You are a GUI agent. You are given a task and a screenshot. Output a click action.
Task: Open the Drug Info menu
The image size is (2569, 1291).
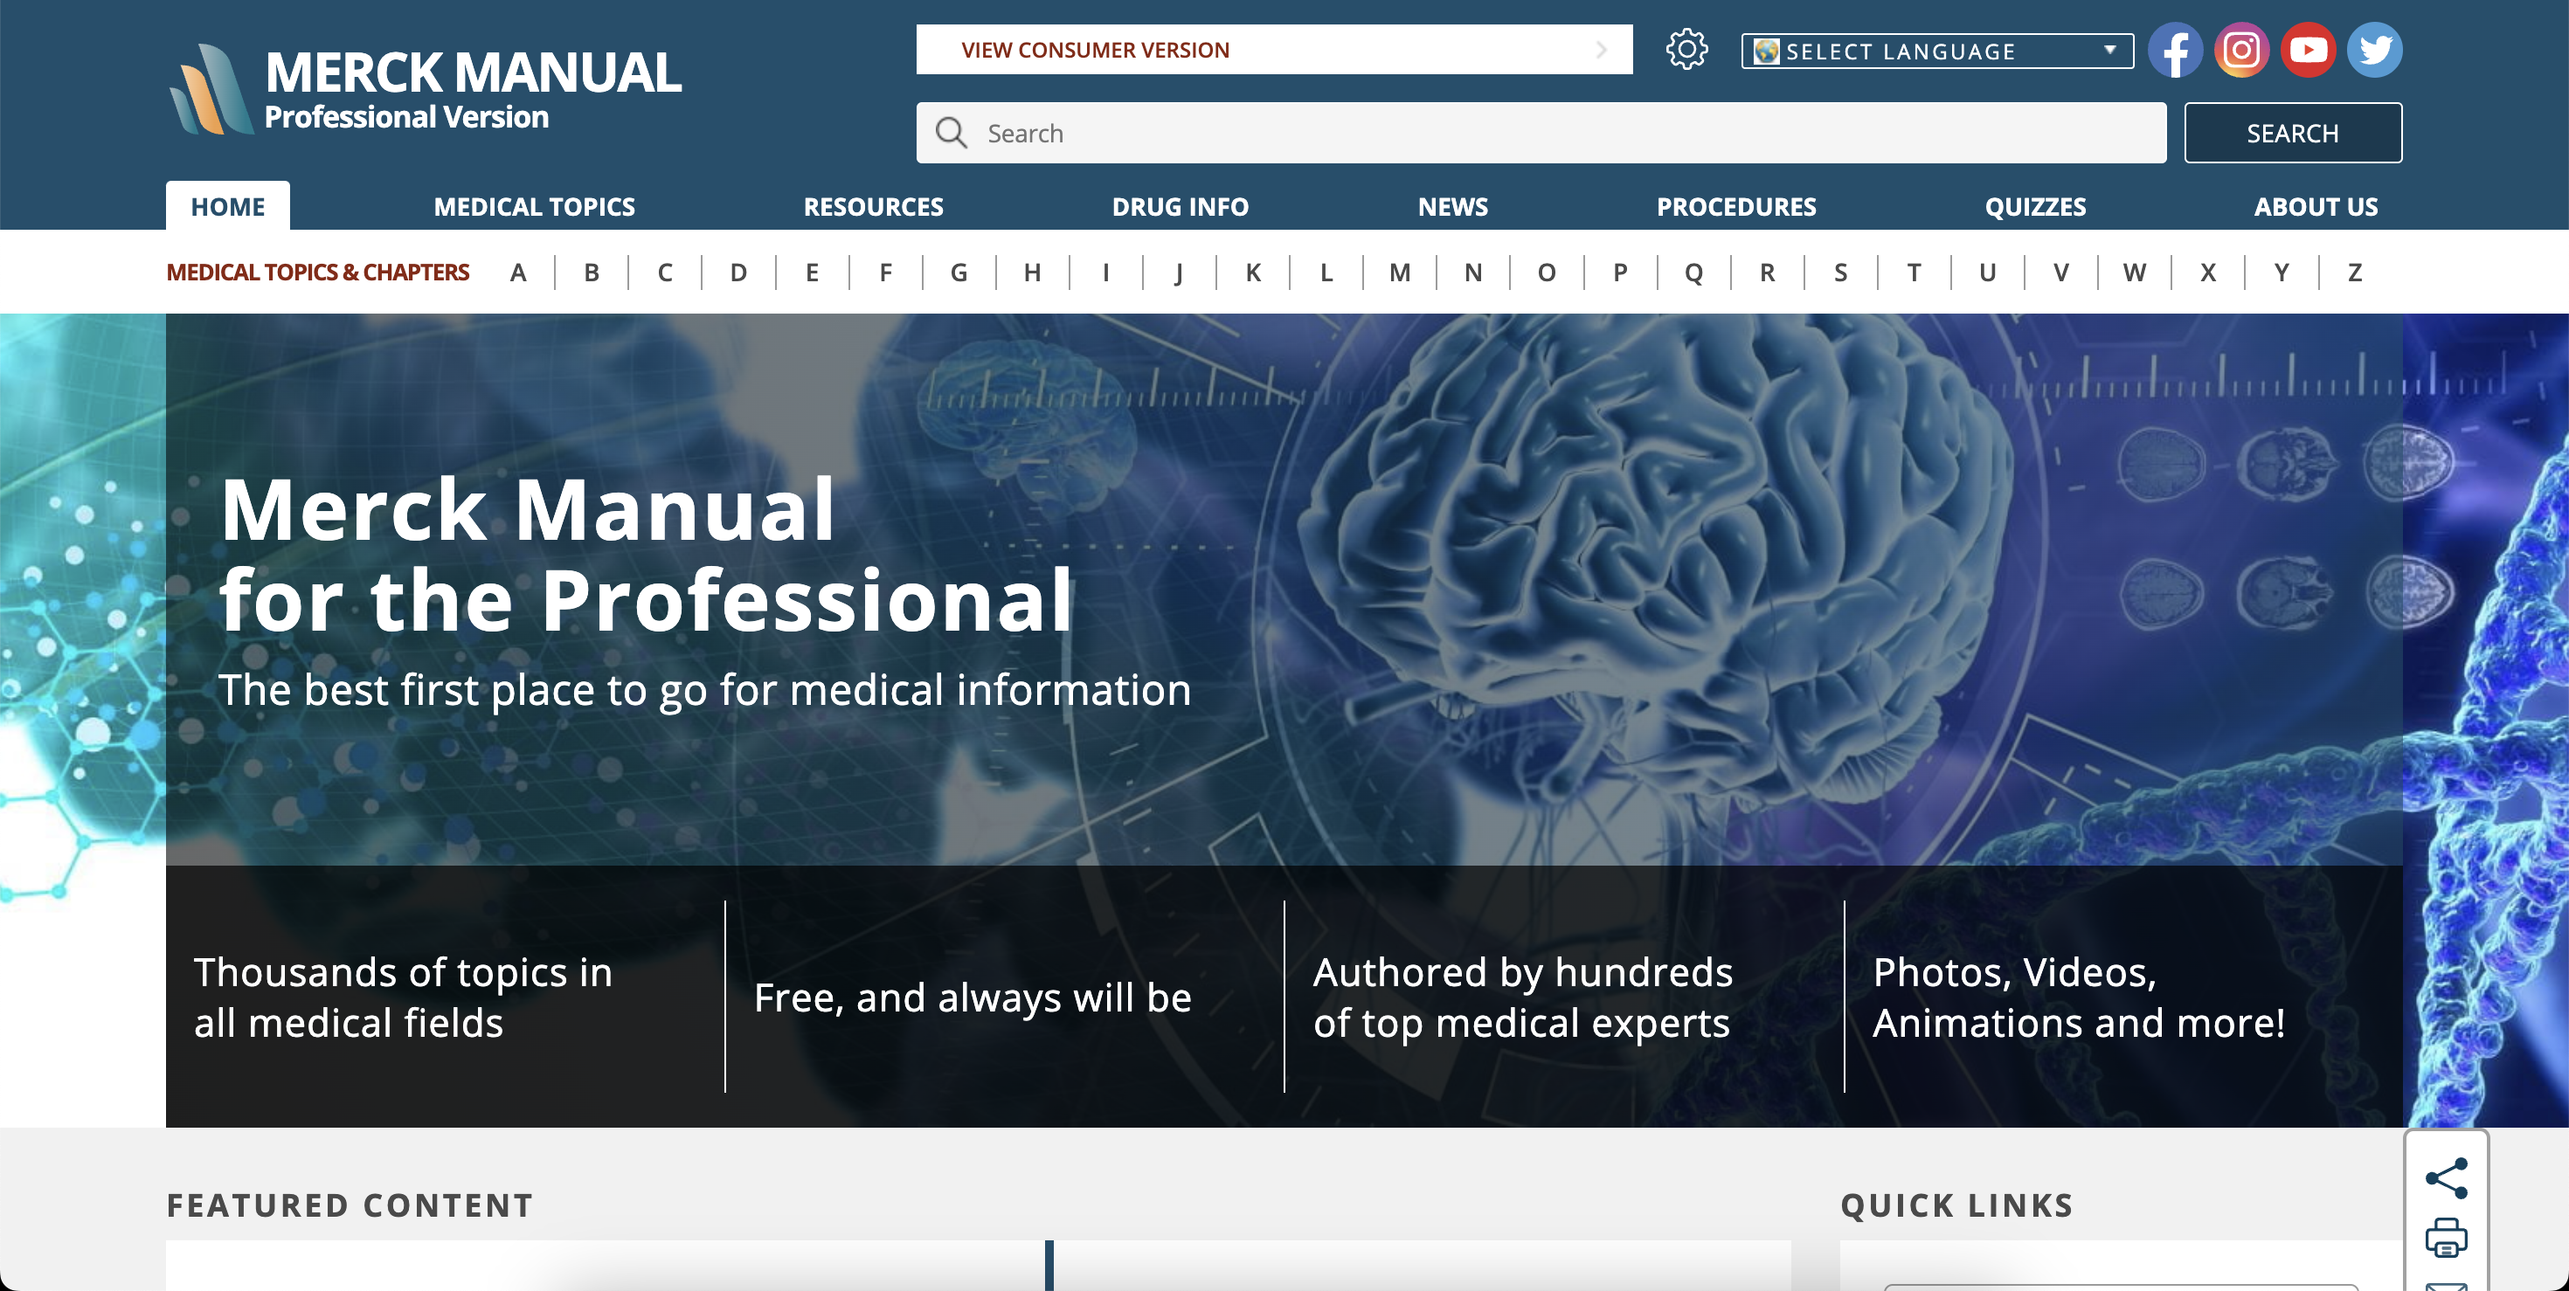1180,206
